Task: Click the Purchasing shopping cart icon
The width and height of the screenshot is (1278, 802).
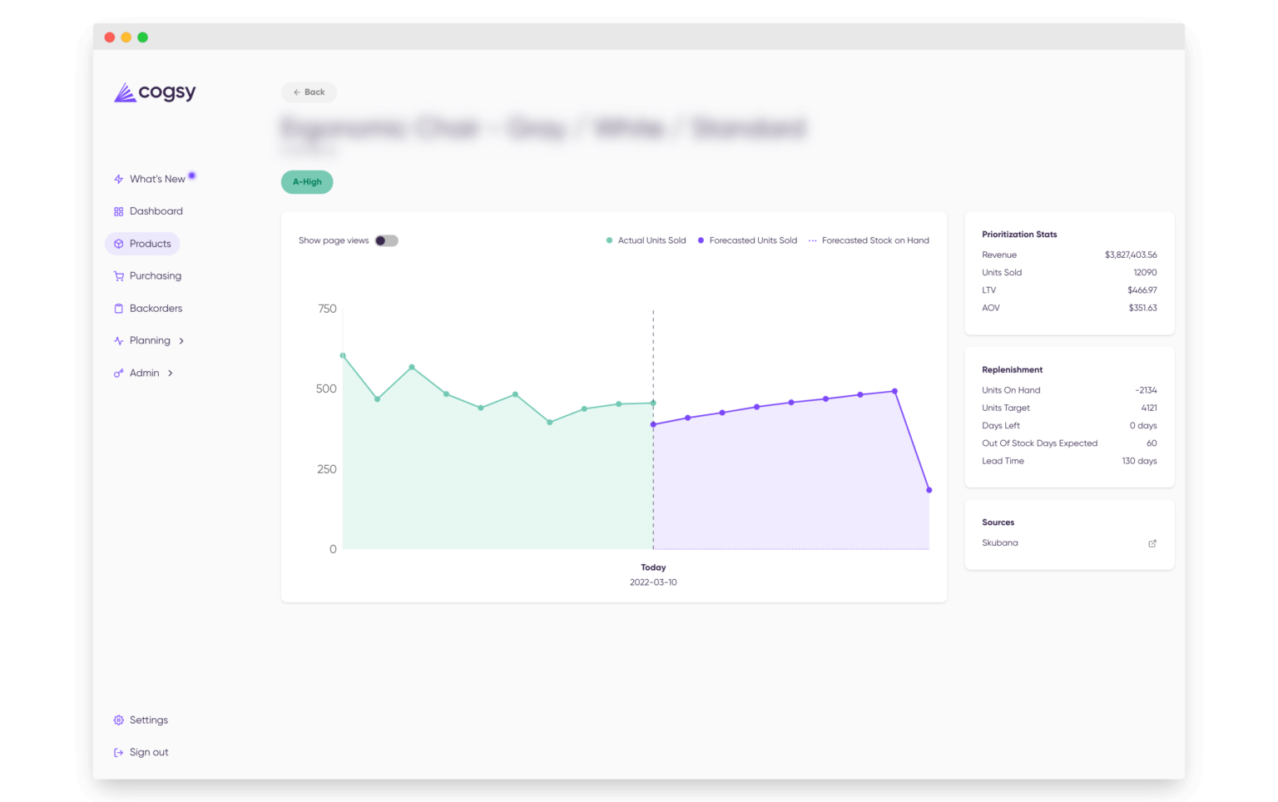Action: click(117, 275)
